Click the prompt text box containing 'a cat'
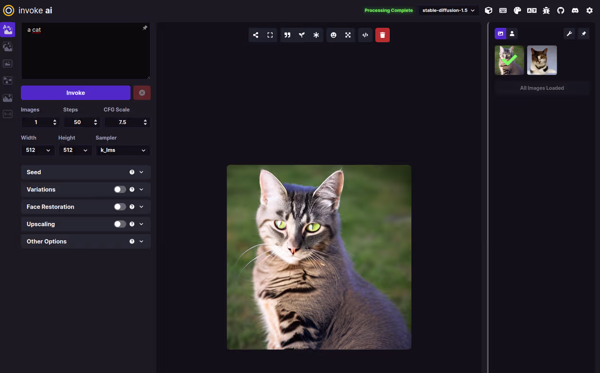600x373 pixels. click(85, 51)
